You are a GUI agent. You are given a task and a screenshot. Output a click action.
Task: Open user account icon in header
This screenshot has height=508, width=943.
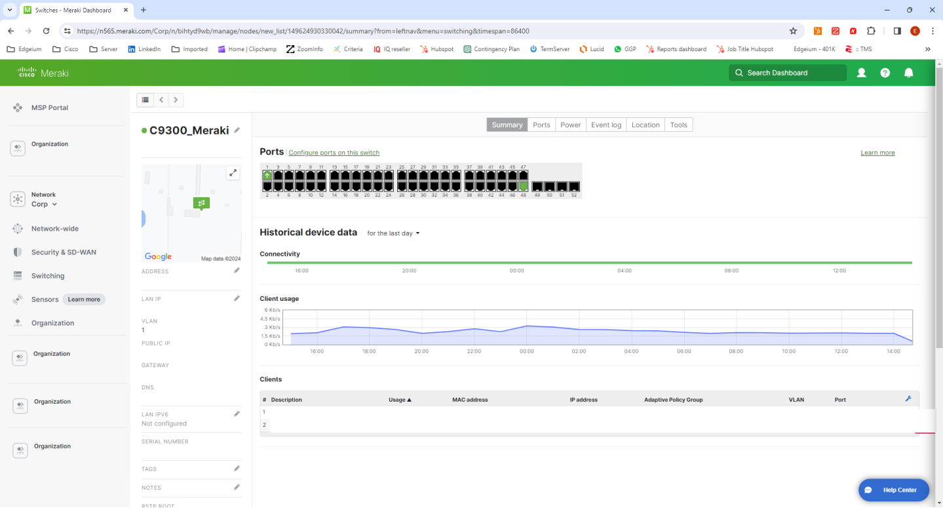tap(862, 73)
